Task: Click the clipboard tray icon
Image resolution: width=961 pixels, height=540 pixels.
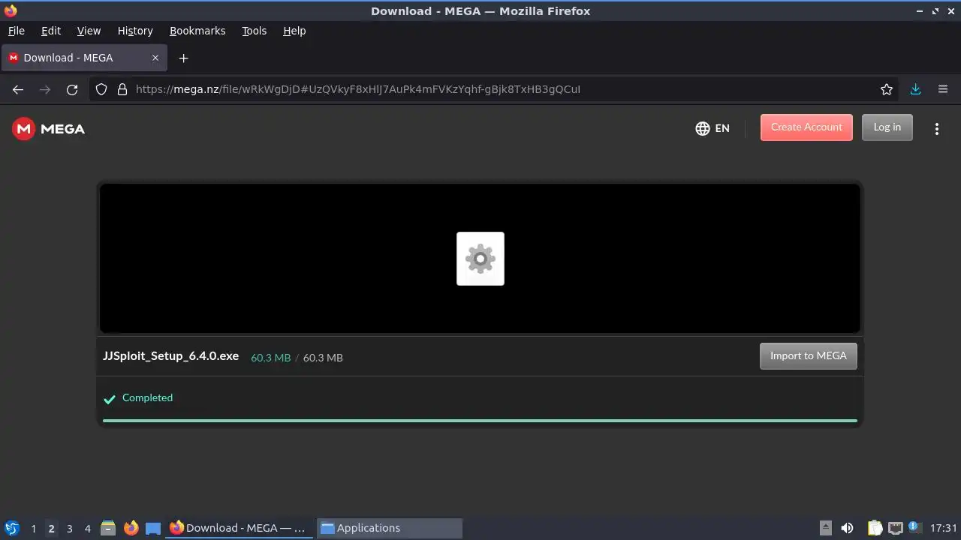Action: [x=875, y=528]
